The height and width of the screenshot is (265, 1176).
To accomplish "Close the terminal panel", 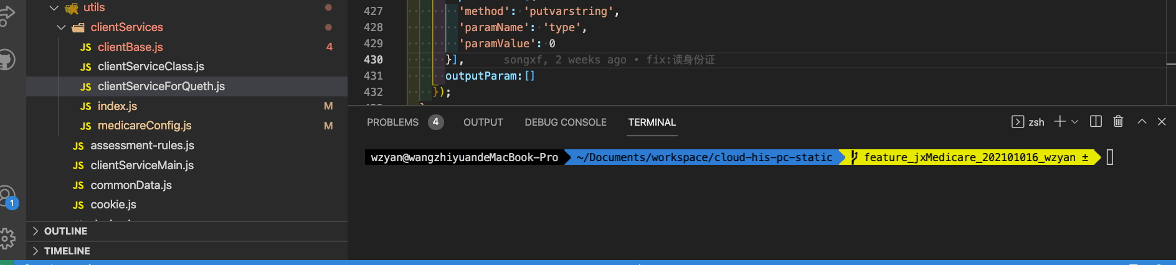I will tap(1162, 122).
